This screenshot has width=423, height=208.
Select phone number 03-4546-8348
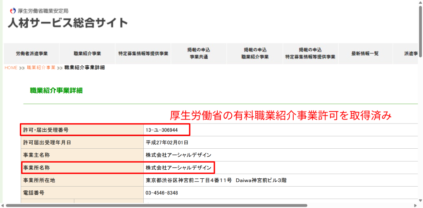(x=162, y=193)
